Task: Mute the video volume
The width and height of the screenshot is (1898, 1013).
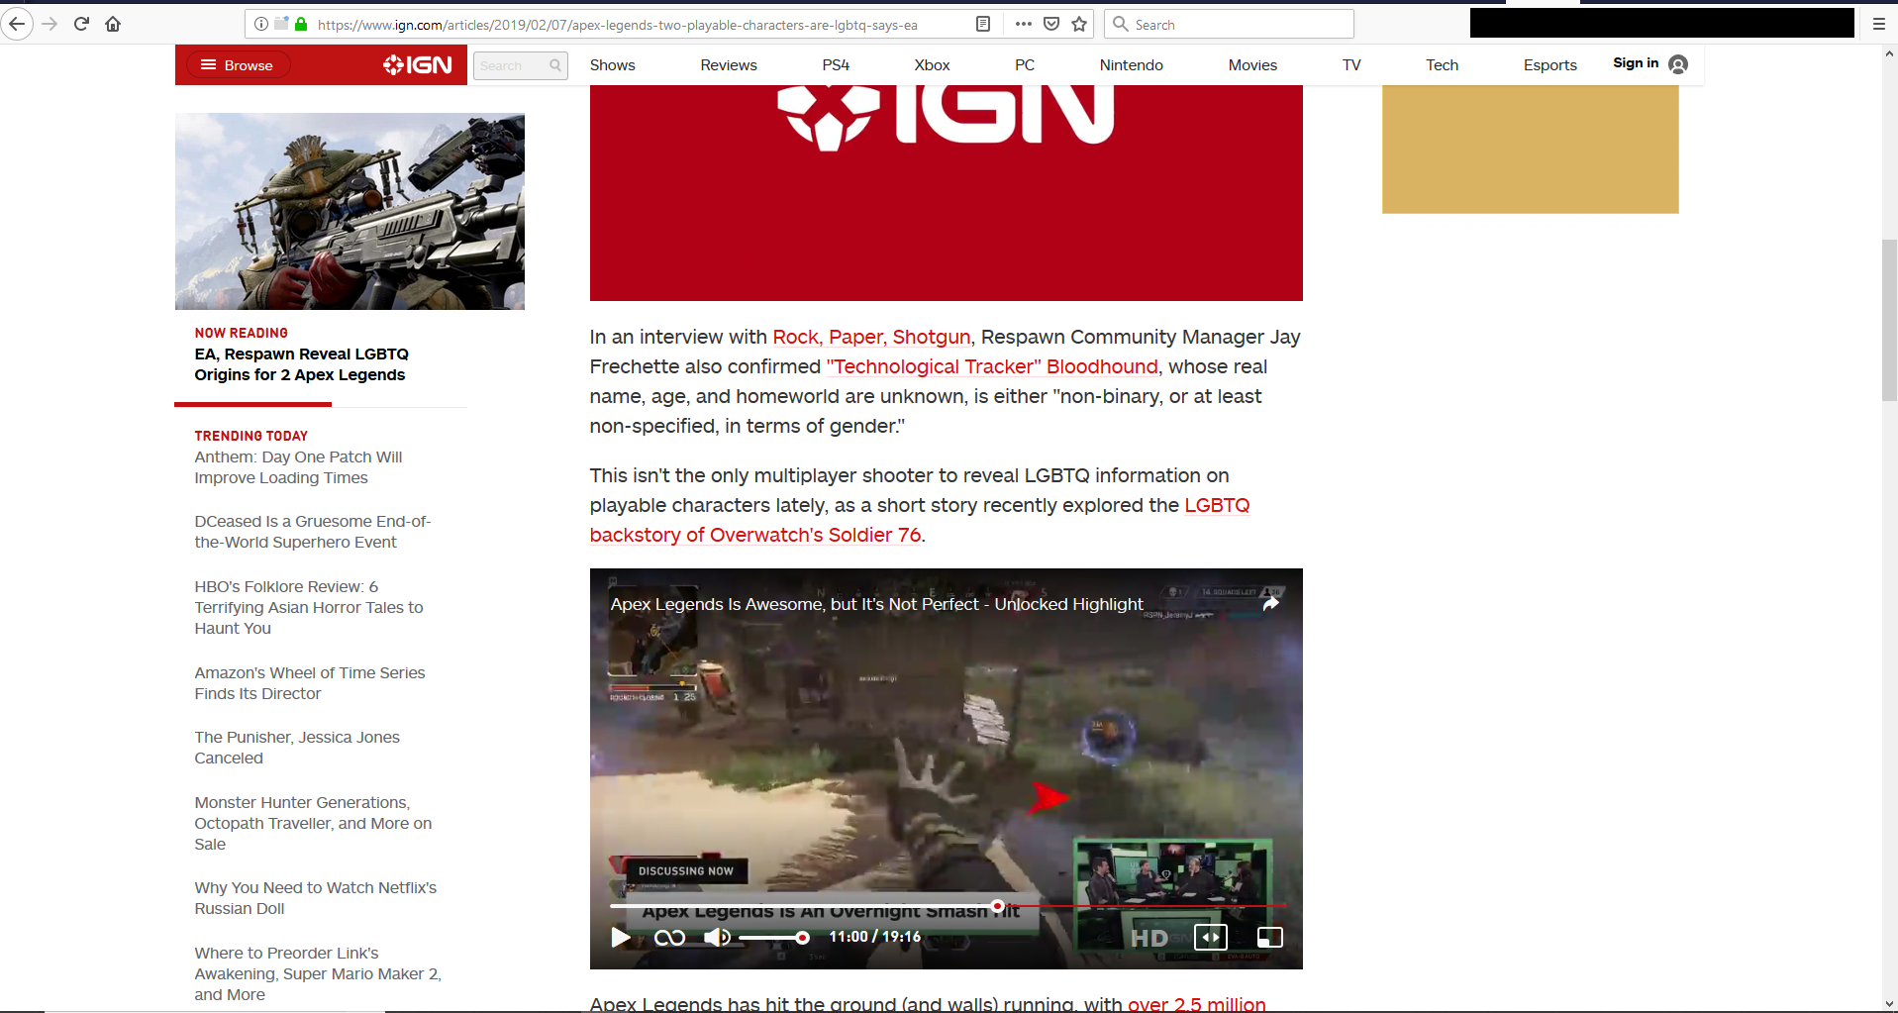Action: [717, 937]
